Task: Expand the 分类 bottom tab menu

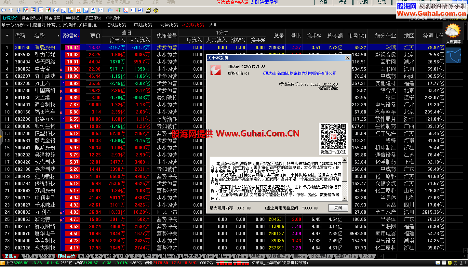Action: click(31, 256)
